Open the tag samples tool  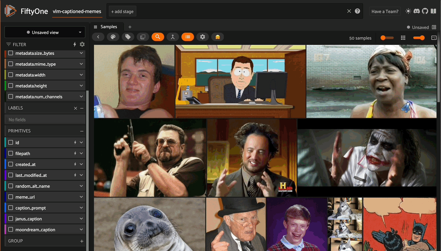click(x=128, y=37)
